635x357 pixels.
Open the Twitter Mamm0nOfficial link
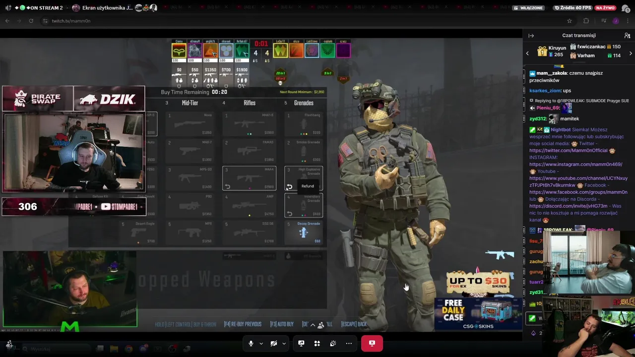coord(568,150)
